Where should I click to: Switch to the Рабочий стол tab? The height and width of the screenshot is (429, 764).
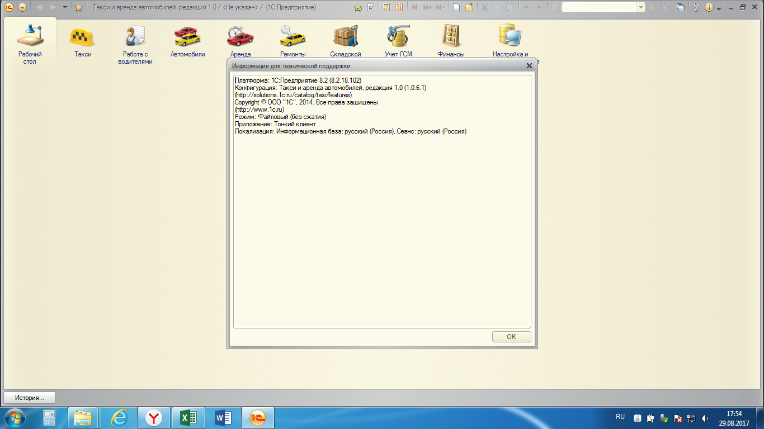point(30,44)
